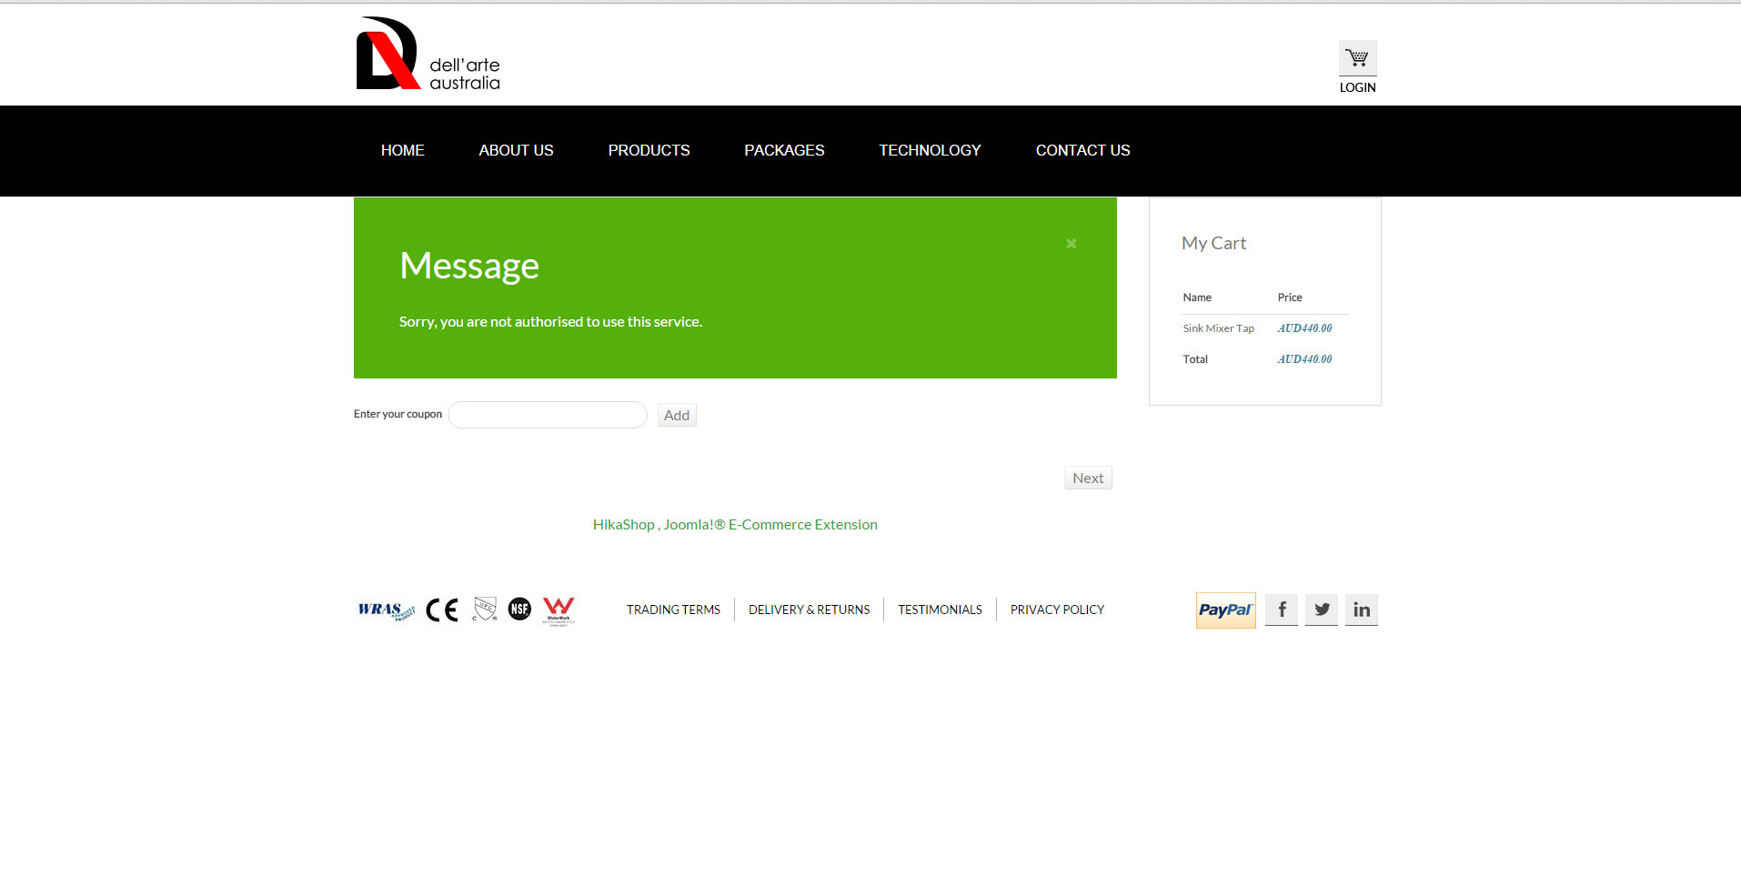Click the PayPal badge
Image resolution: width=1741 pixels, height=887 pixels.
click(1225, 610)
